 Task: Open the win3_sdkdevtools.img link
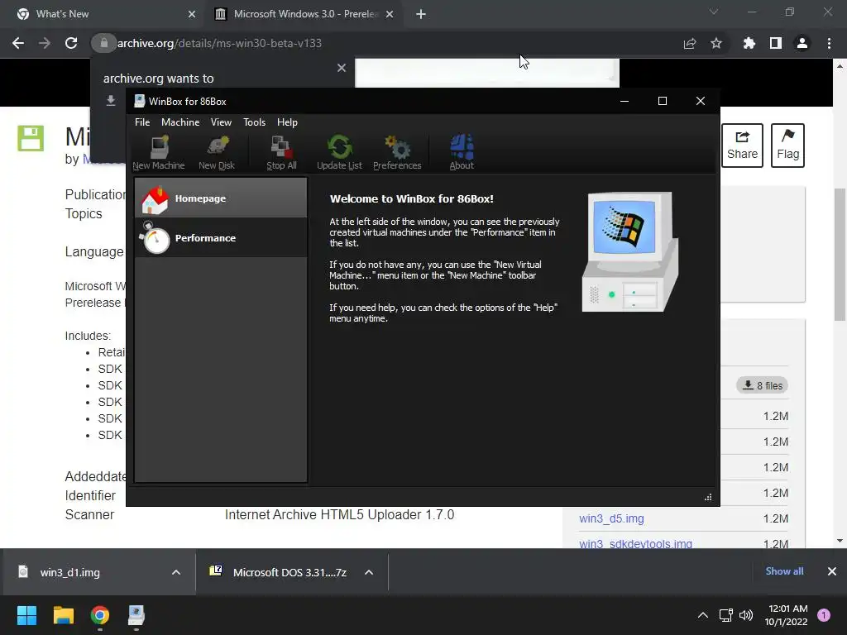[635, 543]
